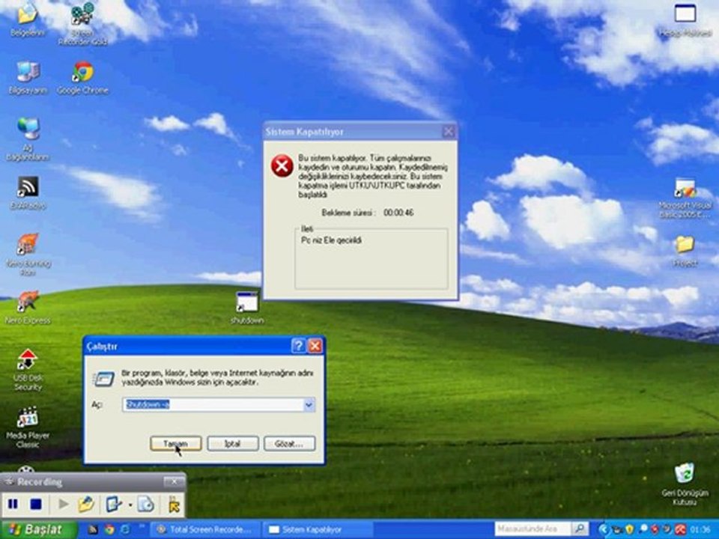Click the Sistem Kapatılıyor title bar
The height and width of the screenshot is (539, 719).
(x=360, y=132)
